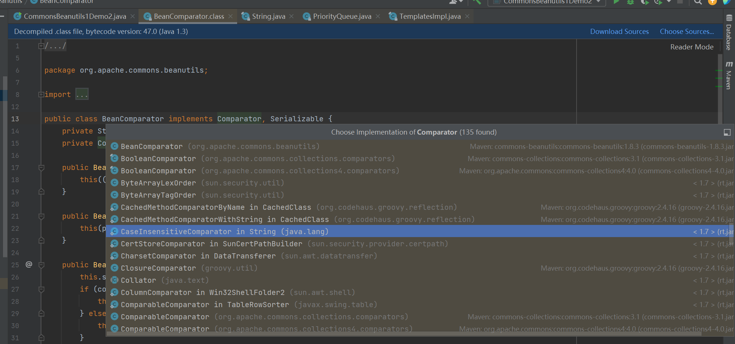This screenshot has width=735, height=344.
Task: Open the popup in Find tool window icon
Action: coord(727,132)
